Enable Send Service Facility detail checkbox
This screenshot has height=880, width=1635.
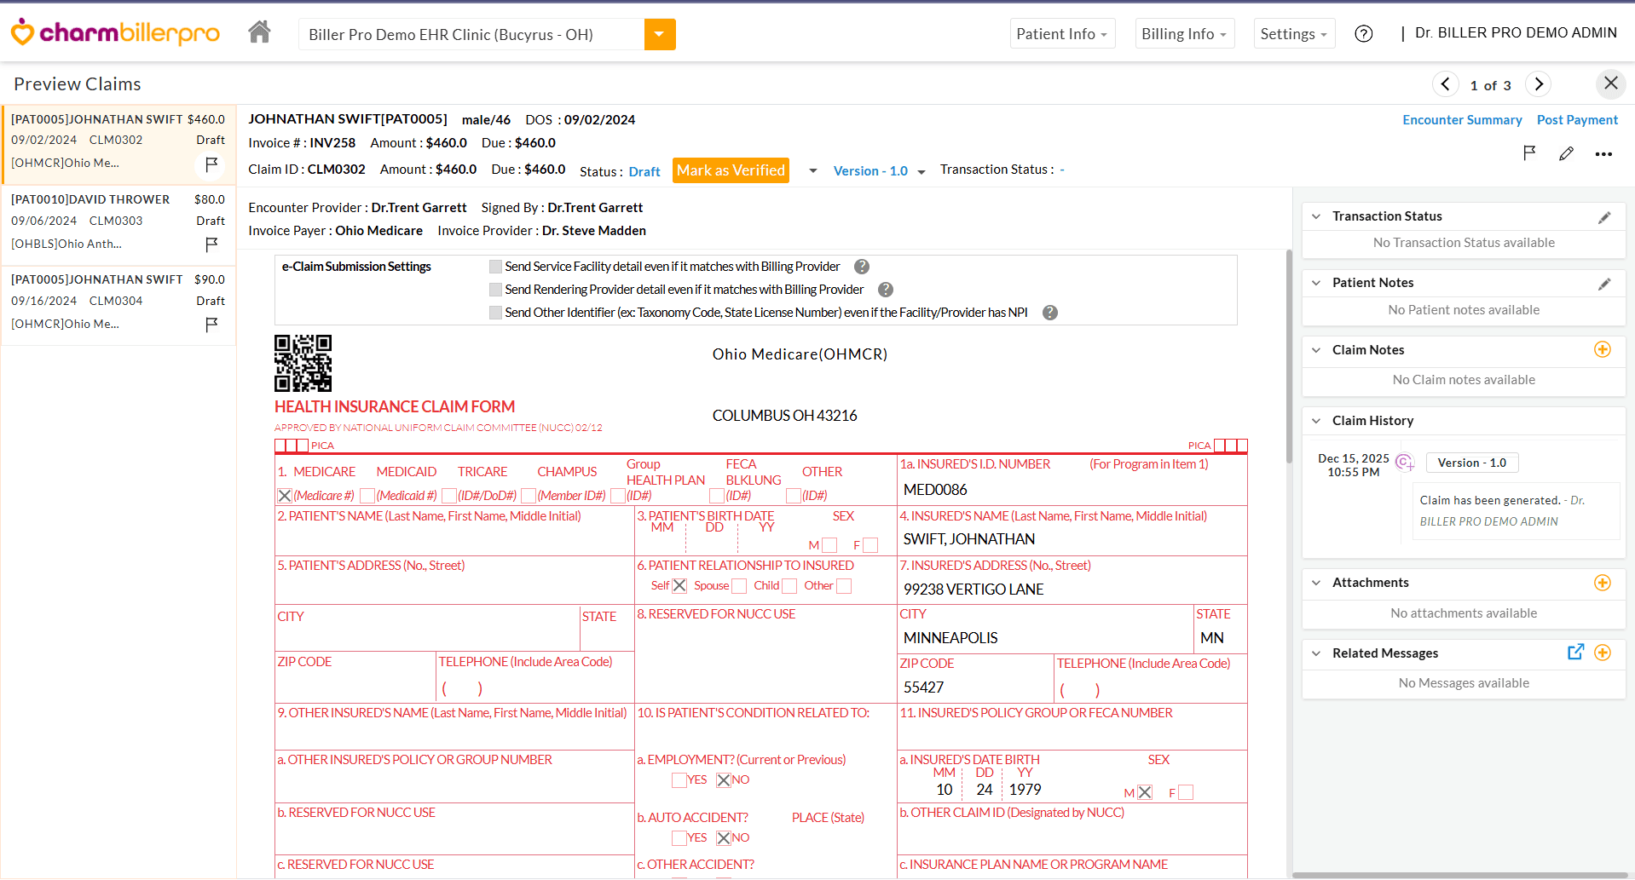[x=495, y=267]
